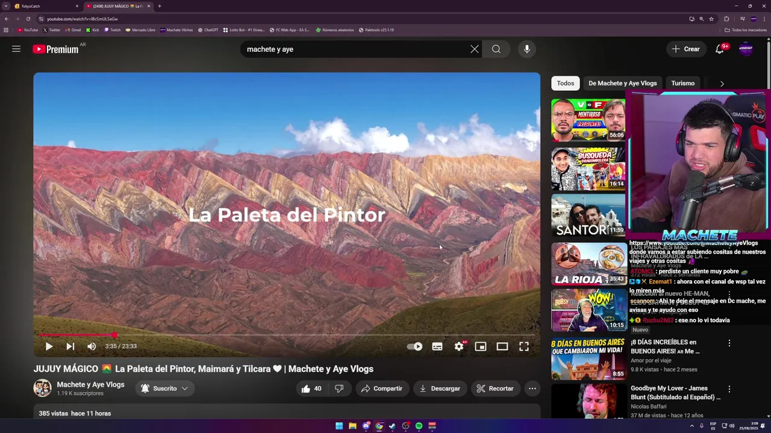Clear the search box text
Viewport: 771px width, 433px height.
coord(475,49)
